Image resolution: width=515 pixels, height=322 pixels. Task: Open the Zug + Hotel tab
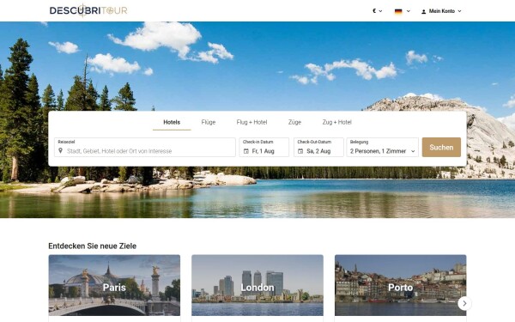336,122
